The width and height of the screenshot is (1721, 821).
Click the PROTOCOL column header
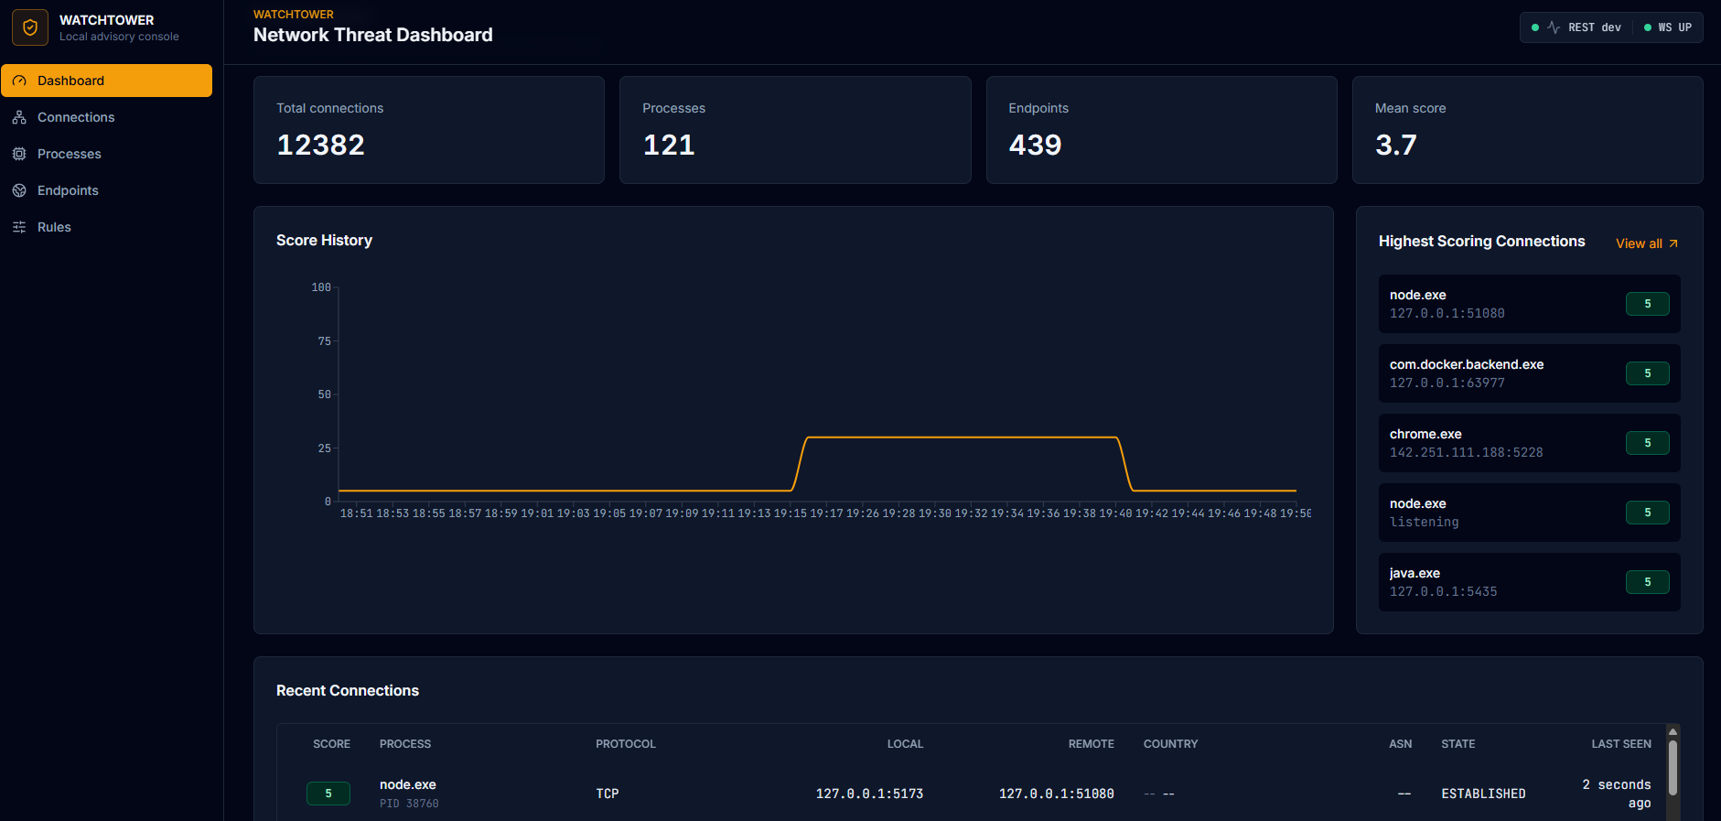pyautogui.click(x=626, y=744)
